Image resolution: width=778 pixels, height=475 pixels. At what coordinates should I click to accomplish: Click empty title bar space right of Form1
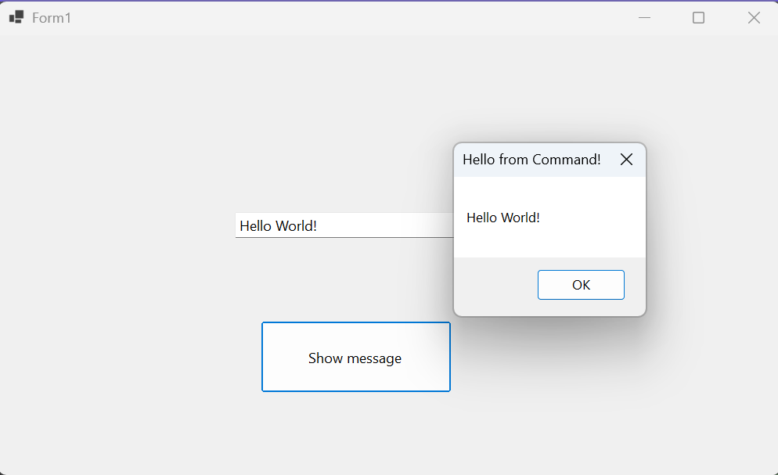point(352,17)
